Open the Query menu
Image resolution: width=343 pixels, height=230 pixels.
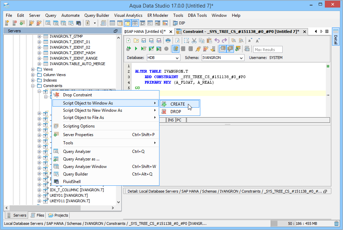pos(51,15)
